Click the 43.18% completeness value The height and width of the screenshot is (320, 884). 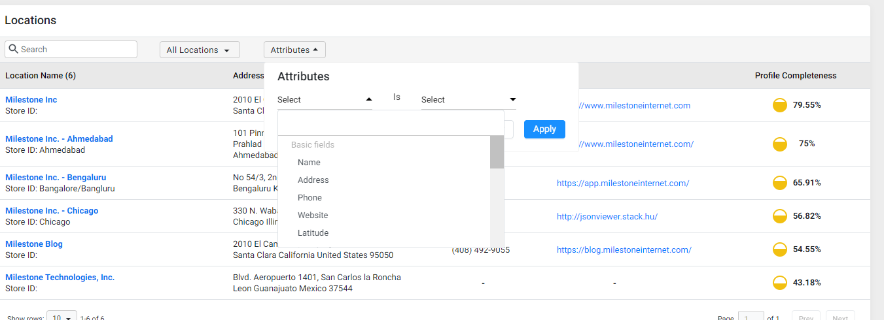pyautogui.click(x=807, y=282)
